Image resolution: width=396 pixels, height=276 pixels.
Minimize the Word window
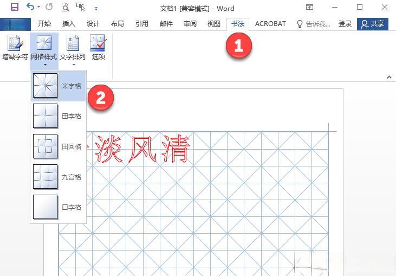(335, 8)
